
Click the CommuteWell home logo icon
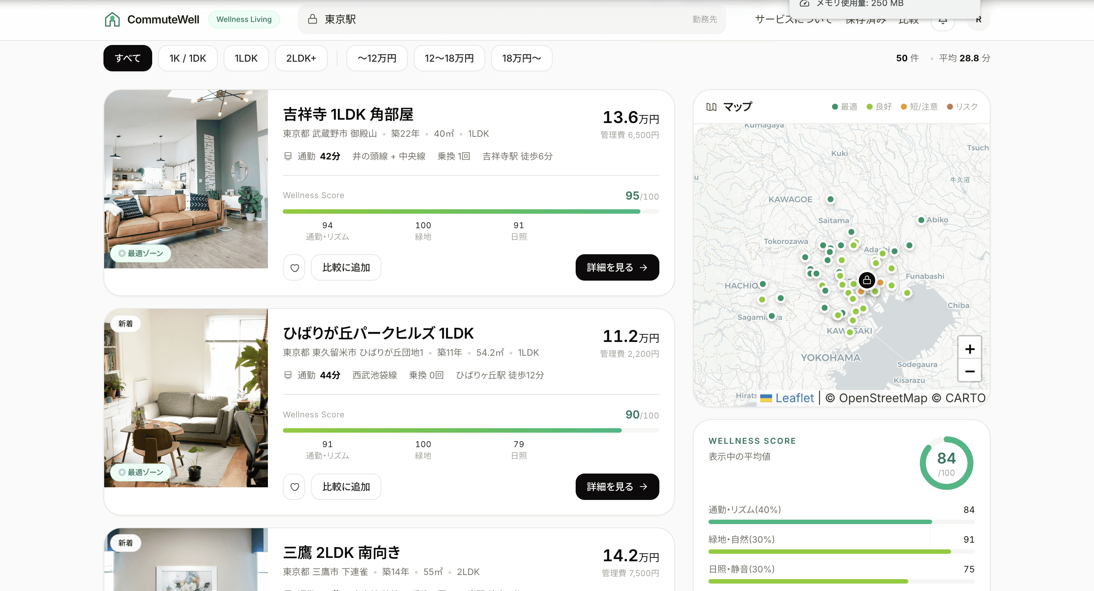(112, 19)
